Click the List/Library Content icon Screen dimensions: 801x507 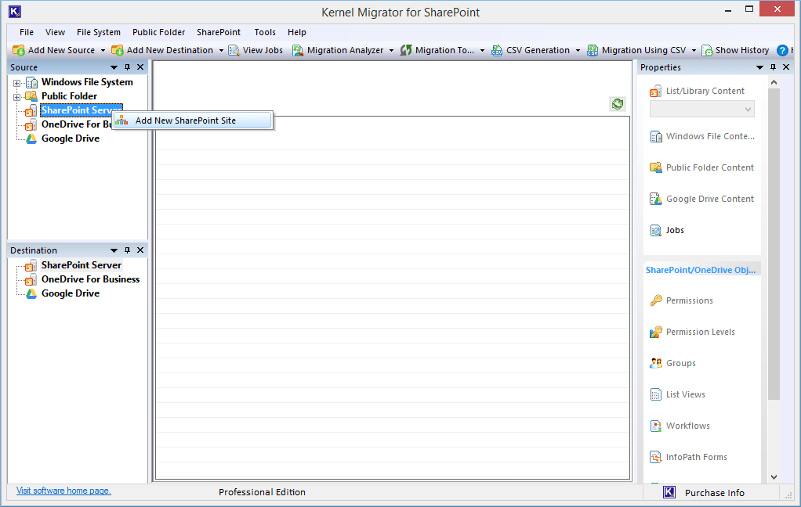click(655, 92)
